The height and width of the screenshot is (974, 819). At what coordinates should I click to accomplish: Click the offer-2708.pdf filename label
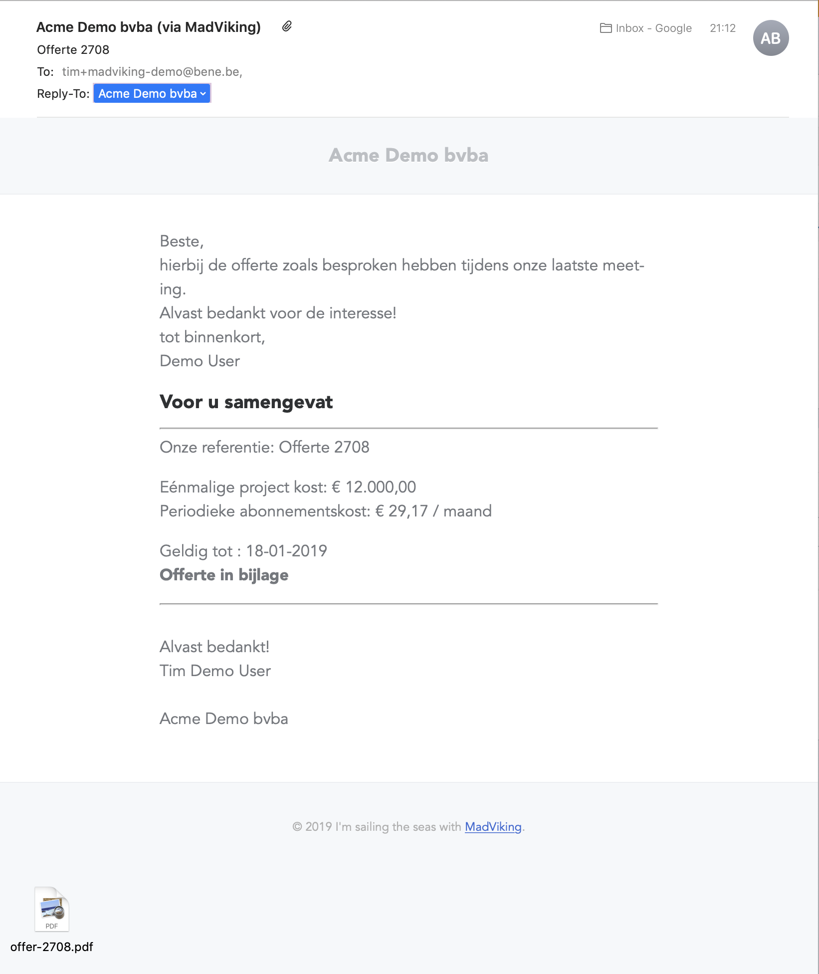[52, 947]
